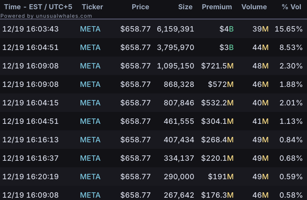Select the $304.1M premium cell
Viewport: 307px width, 200px height.
pyautogui.click(x=217, y=121)
